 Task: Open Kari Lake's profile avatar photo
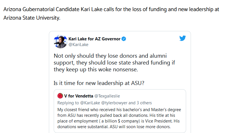tap(61, 41)
